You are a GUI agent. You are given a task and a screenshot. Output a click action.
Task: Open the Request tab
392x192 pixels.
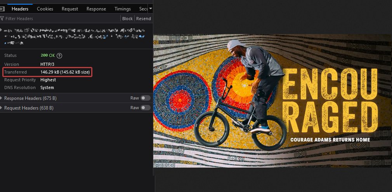click(70, 9)
